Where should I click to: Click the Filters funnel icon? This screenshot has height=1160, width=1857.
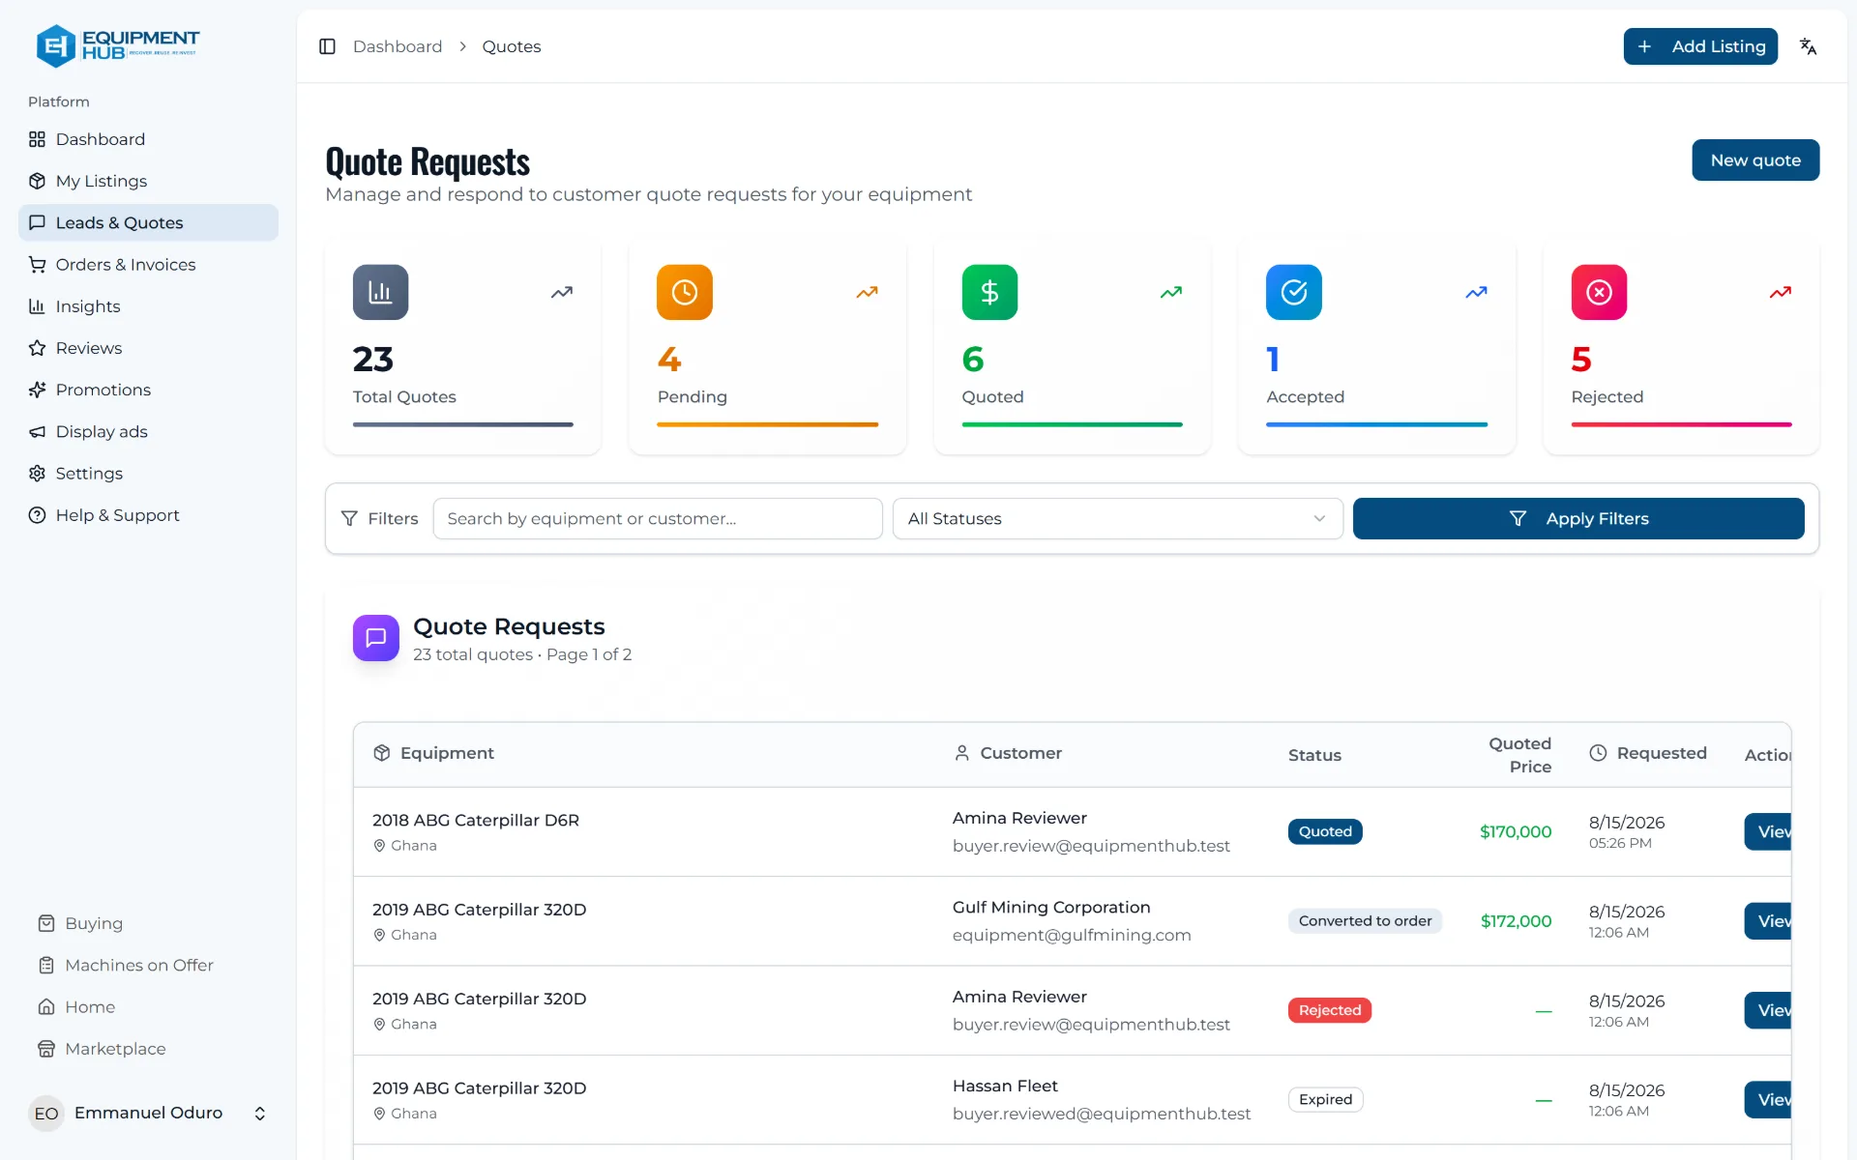[x=349, y=519]
